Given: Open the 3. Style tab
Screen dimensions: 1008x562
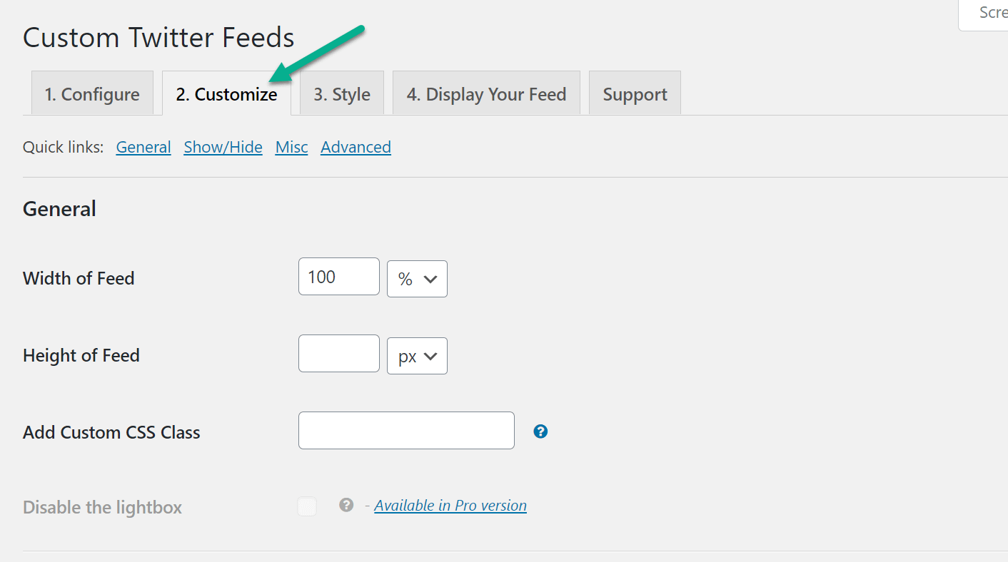Looking at the screenshot, I should 342,94.
